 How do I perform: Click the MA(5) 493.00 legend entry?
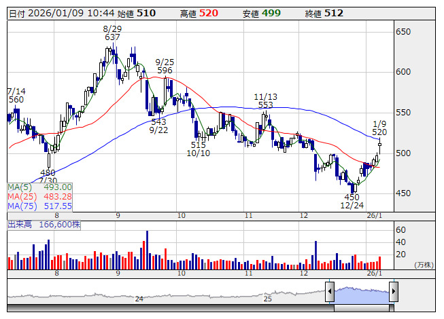pyautogui.click(x=40, y=187)
